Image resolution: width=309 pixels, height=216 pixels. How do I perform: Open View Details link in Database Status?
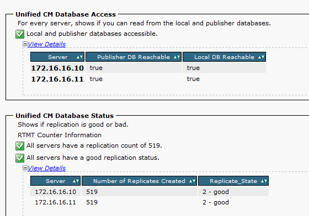pyautogui.click(x=46, y=168)
